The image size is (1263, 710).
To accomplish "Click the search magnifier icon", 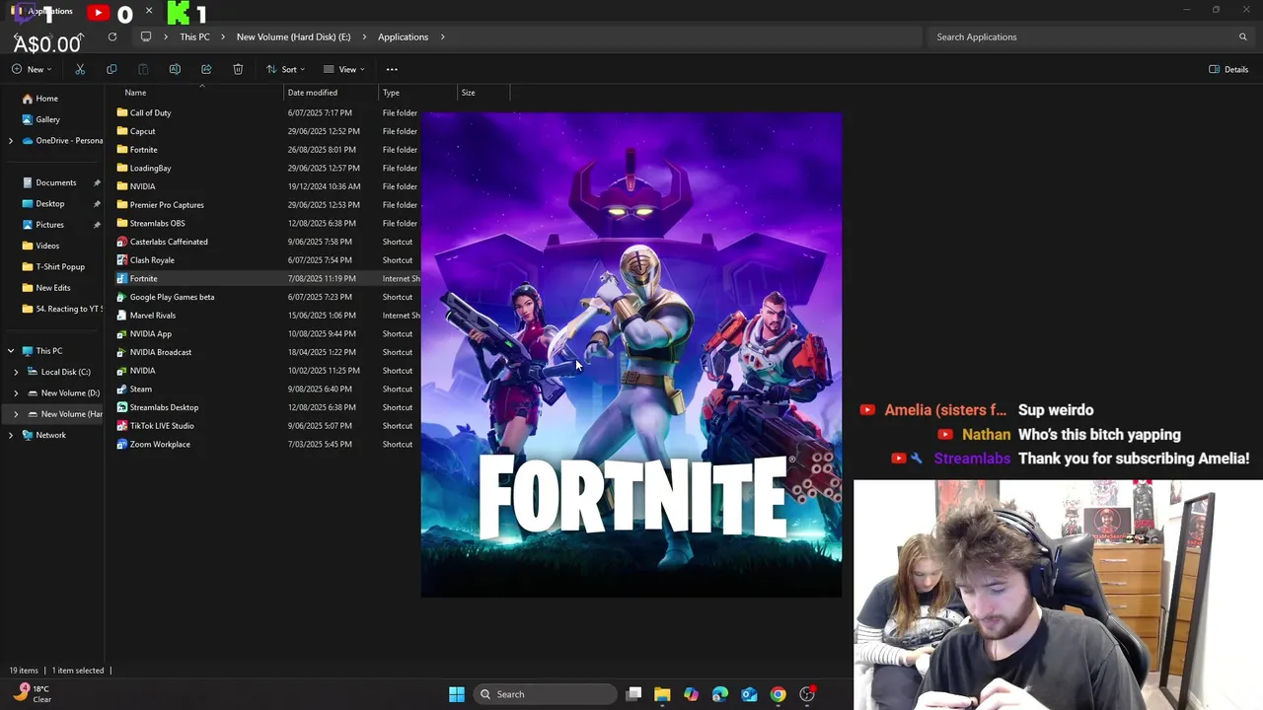I will (x=1243, y=36).
